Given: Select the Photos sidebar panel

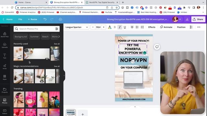Looking at the screenshot, I should 5,101.
